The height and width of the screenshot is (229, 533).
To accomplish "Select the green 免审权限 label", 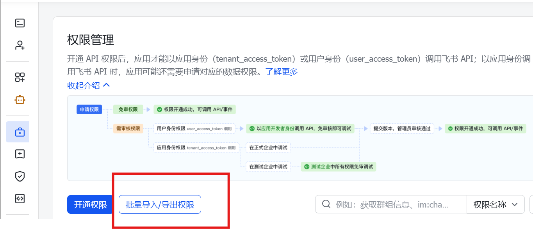I will pos(128,110).
